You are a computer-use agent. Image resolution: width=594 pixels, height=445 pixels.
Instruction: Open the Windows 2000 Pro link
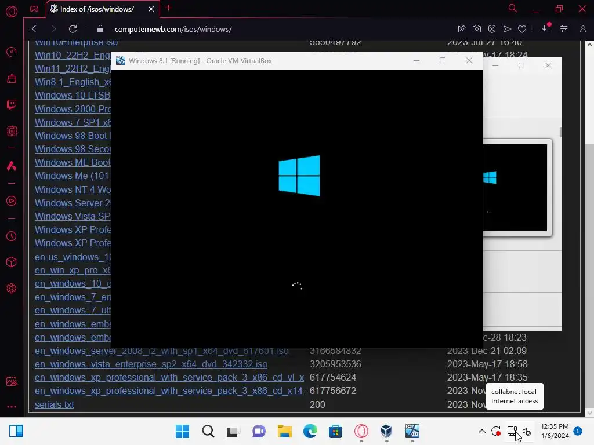coord(73,109)
